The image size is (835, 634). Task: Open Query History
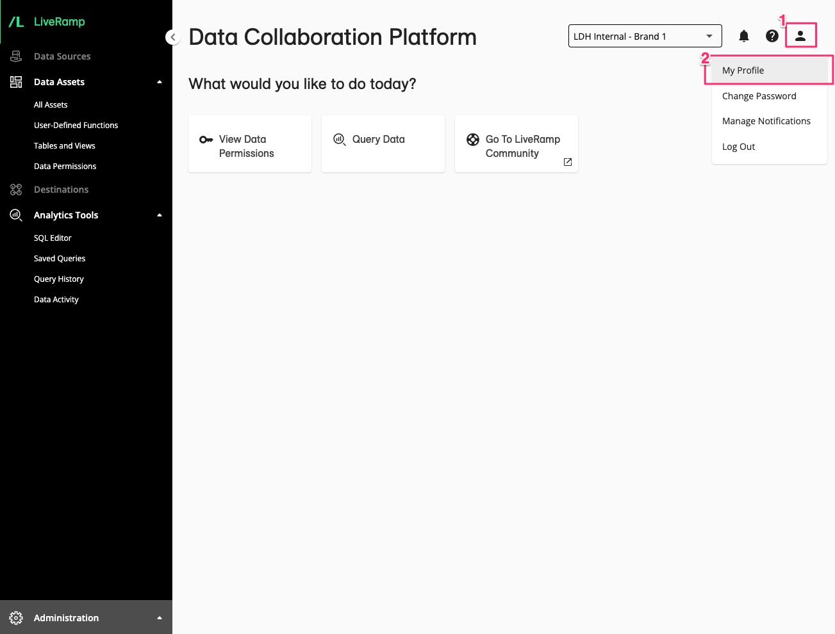(58, 279)
